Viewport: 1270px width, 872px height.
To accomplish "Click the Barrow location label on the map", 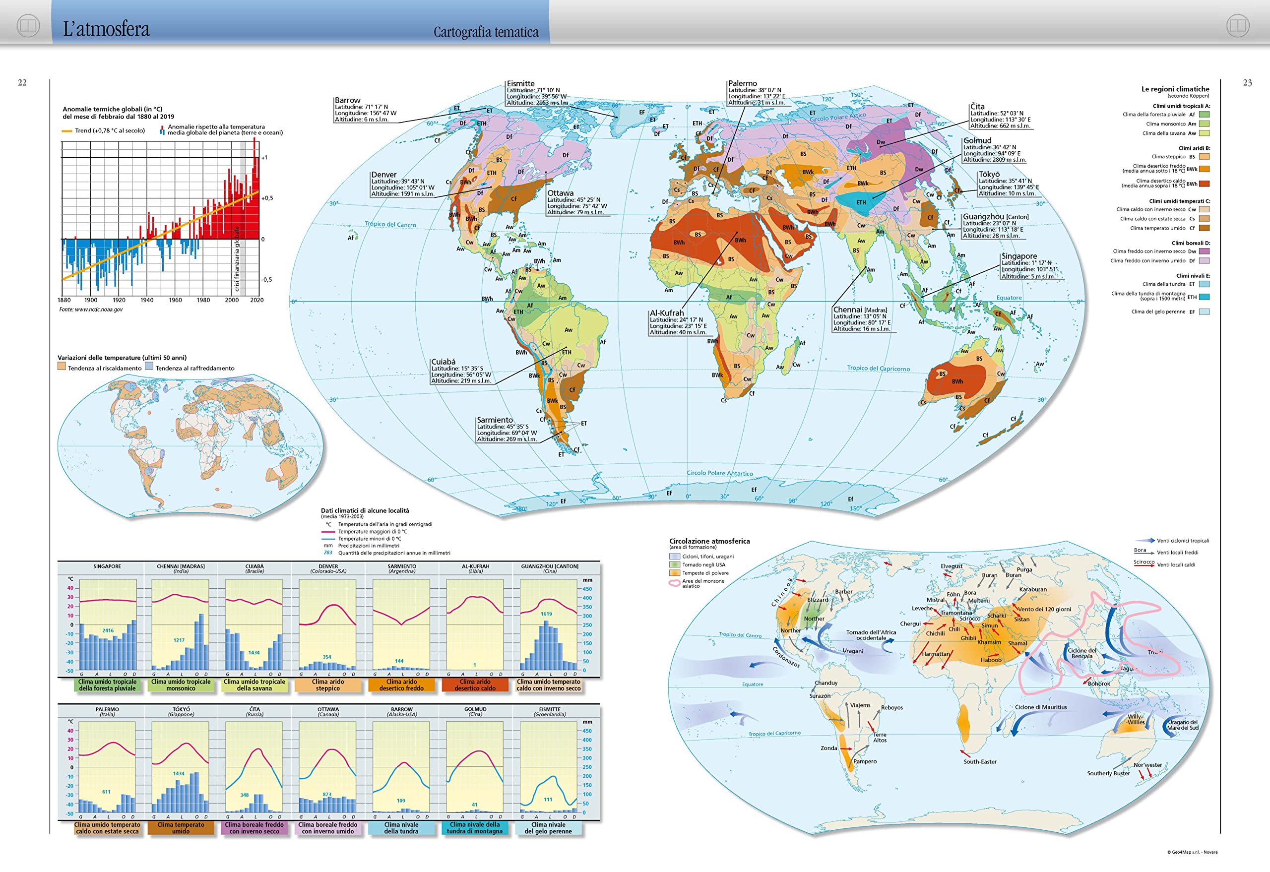I will (x=348, y=101).
